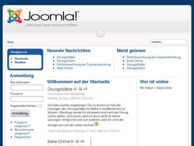Email the Übungsblätter article via envelope icon
This screenshot has width=194, height=146.
[85, 89]
